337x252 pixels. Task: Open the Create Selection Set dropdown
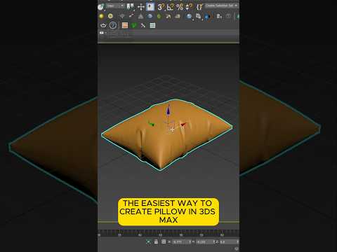tap(221, 6)
